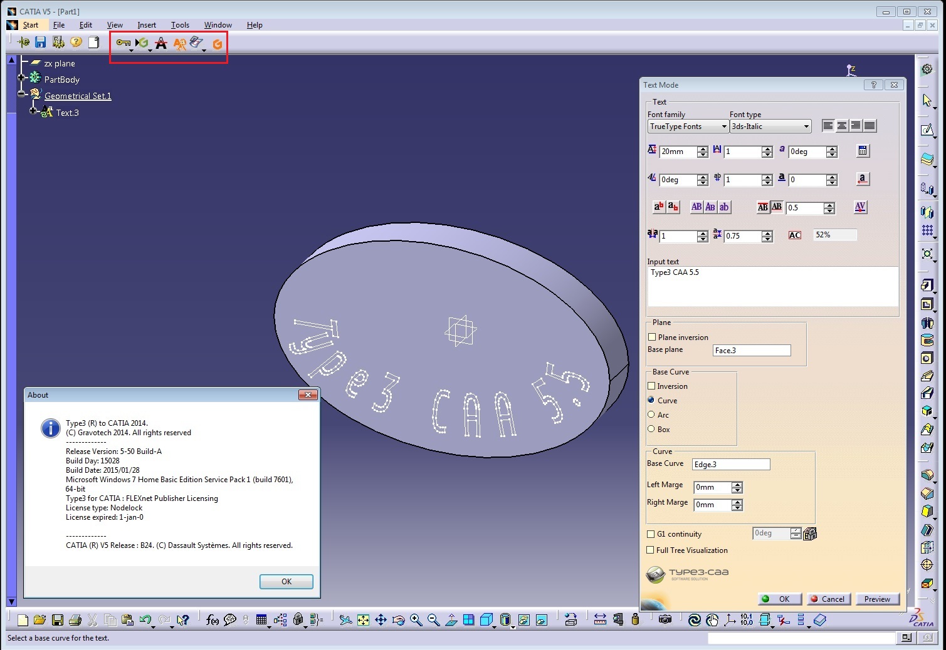The image size is (946, 650).
Task: Click the subscript a-b icon
Action: (x=673, y=207)
